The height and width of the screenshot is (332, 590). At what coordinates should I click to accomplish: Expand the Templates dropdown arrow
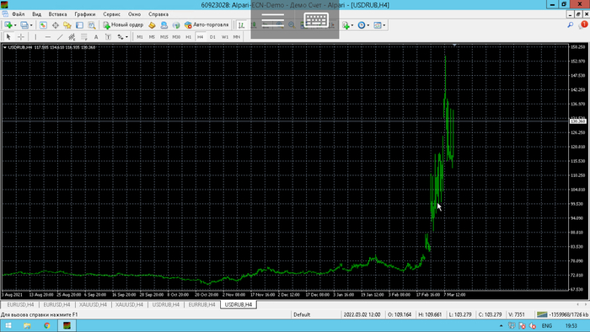[x=383, y=25]
